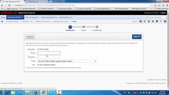Open the comment bubble icon
This screenshot has width=169, height=95.
click(157, 21)
